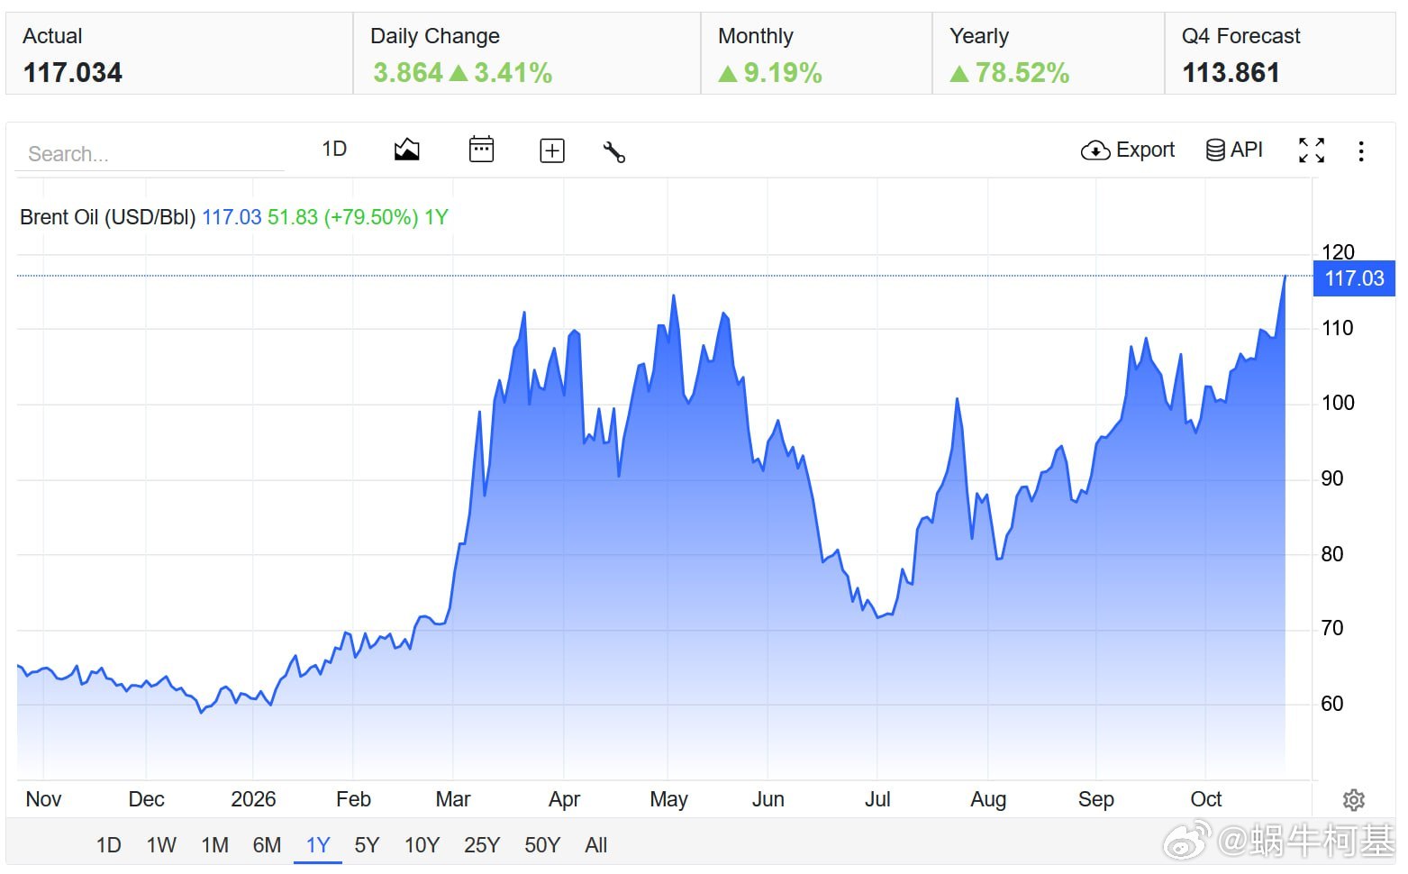Select the 1W time range tab
1408x874 pixels.
coord(161,845)
